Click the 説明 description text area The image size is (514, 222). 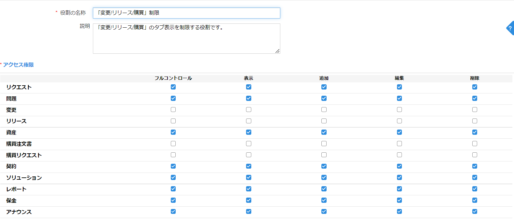pyautogui.click(x=186, y=38)
